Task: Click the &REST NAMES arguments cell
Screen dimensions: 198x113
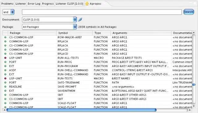Action: coord(121,78)
